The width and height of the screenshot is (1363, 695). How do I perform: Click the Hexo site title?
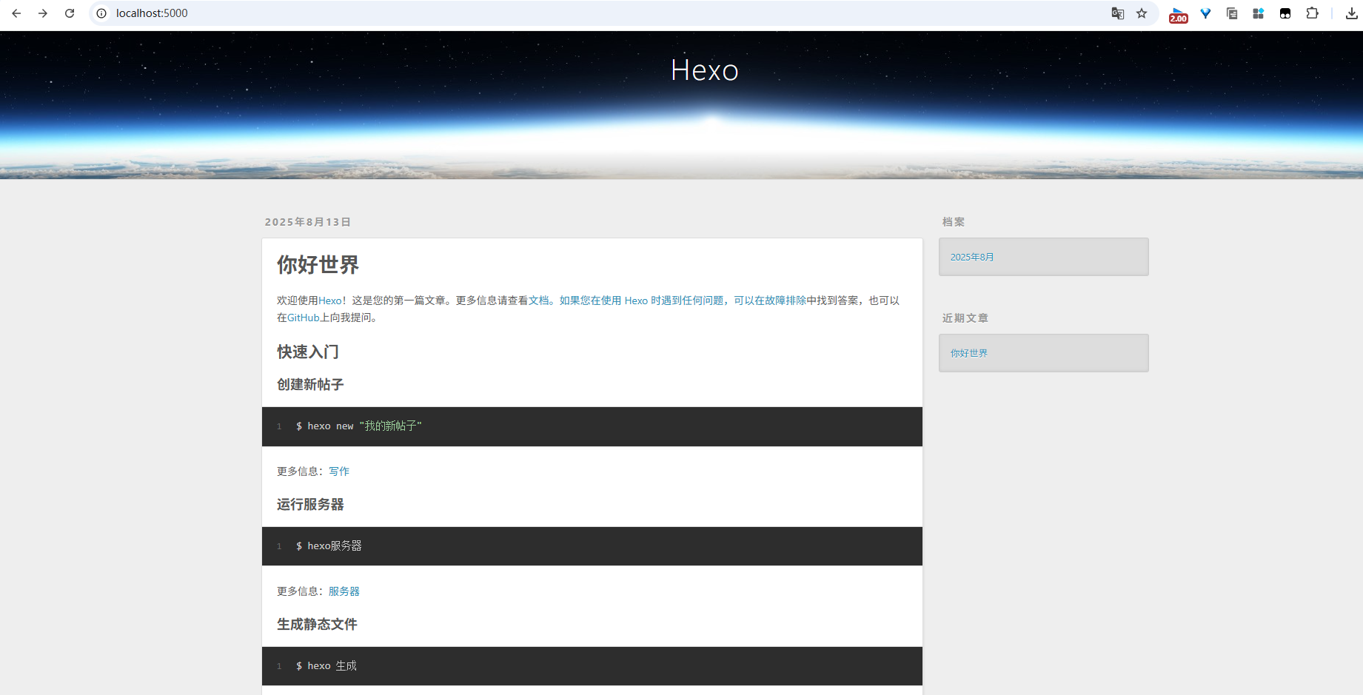705,70
